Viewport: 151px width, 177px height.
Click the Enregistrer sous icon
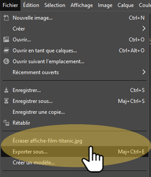point(6,101)
